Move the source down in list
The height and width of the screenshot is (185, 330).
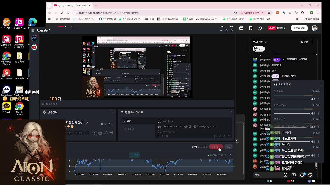229,136
